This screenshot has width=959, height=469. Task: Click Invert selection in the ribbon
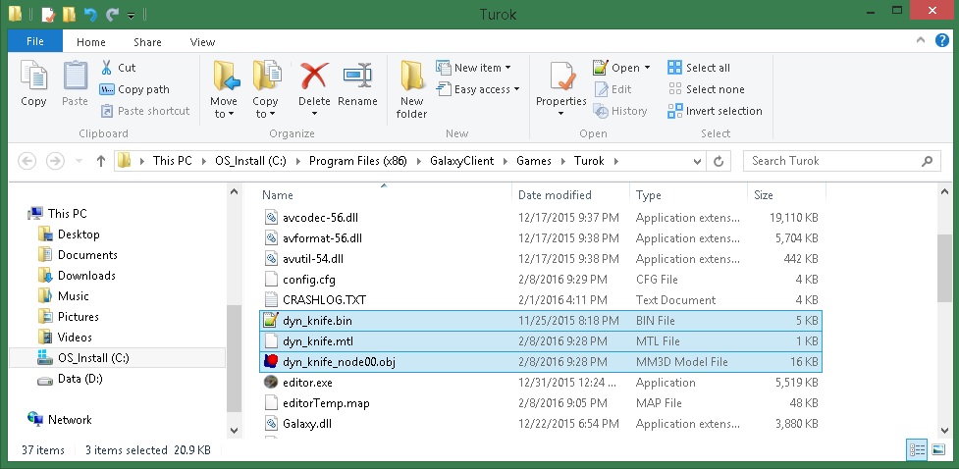pyautogui.click(x=715, y=111)
